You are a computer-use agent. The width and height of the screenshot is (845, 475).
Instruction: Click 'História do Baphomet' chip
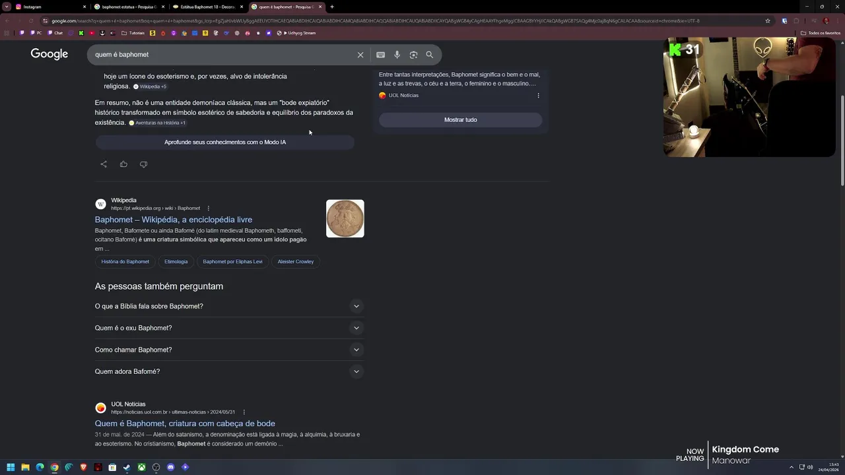(x=125, y=262)
